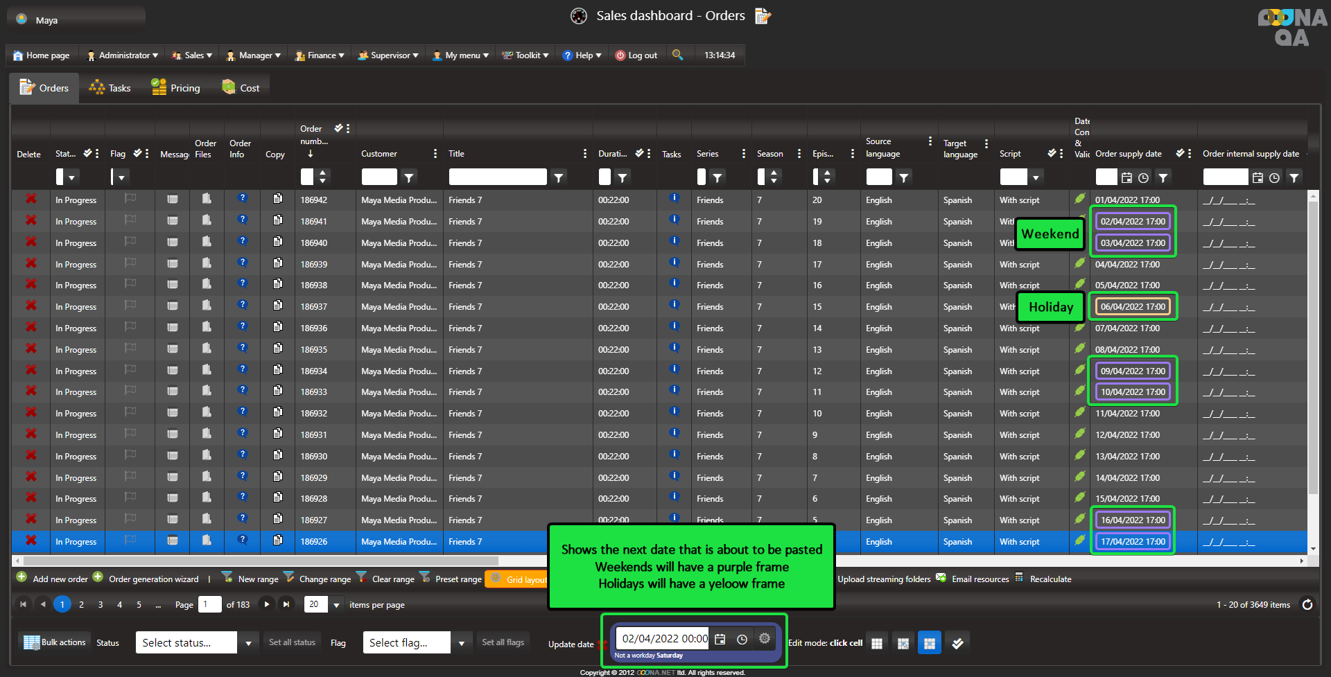Enable the checkmark edit mode button
This screenshot has height=677, width=1331.
pos(957,643)
